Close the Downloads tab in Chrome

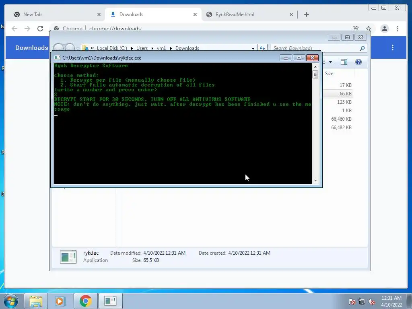[195, 15]
